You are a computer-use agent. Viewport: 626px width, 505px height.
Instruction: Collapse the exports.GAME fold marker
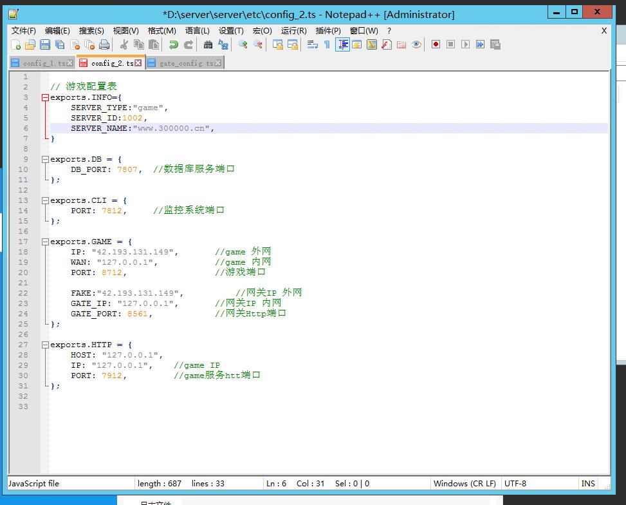point(45,242)
